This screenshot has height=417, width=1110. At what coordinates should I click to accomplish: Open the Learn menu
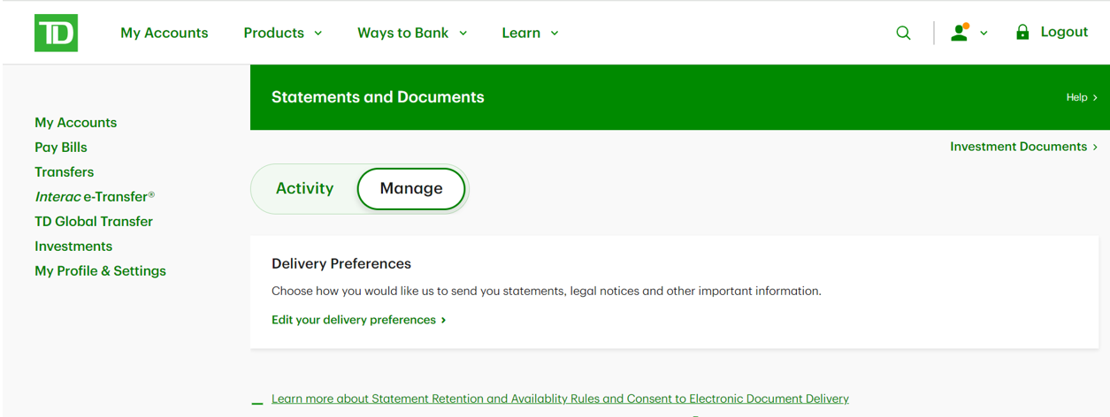coord(521,33)
